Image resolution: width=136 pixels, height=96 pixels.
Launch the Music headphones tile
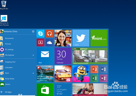click(x=49, y=33)
